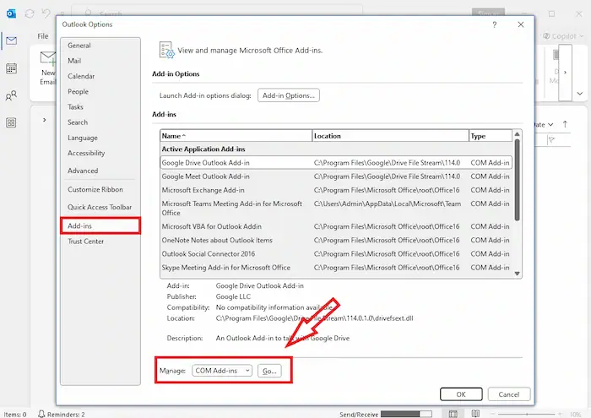Expand the folder pane chevron
Viewport: 591px width, 418px height.
tap(45, 120)
